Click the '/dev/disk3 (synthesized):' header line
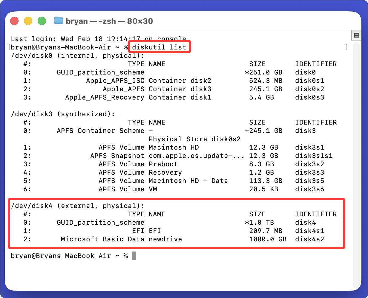 click(x=63, y=114)
